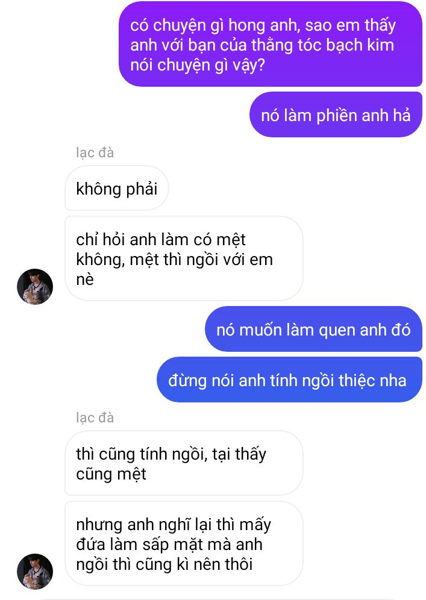Select the 'chỉ hỏi anh làm có mệt' message
The height and width of the screenshot is (600, 426).
coord(184,258)
